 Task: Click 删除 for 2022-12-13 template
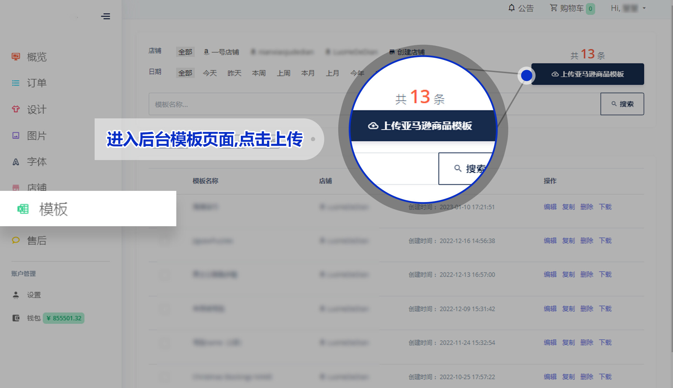pos(586,274)
